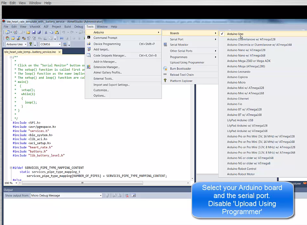Expand the Boards submenu
The width and height of the screenshot is (307, 225).
[x=190, y=33]
